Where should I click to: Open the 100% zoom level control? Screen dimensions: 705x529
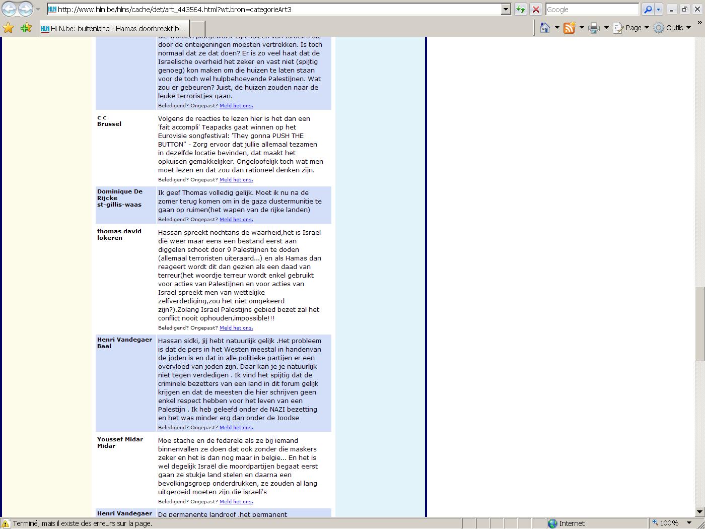tap(665, 523)
